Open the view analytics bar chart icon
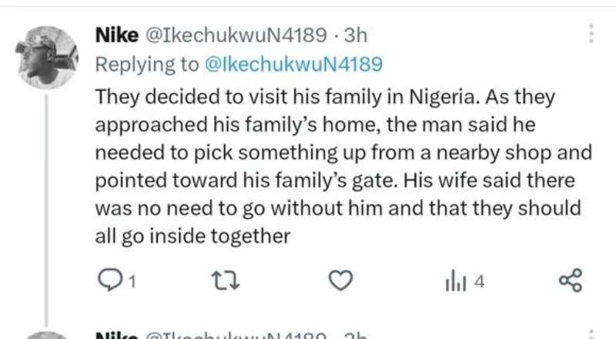Viewport: 616px width, 339px height. tap(456, 281)
